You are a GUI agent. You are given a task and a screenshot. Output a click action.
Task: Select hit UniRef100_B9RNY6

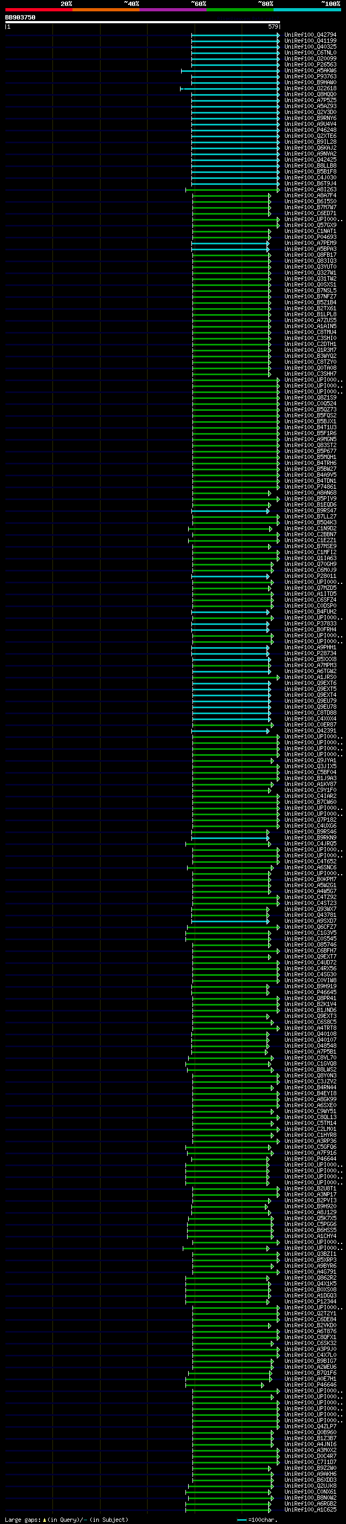(x=310, y=118)
